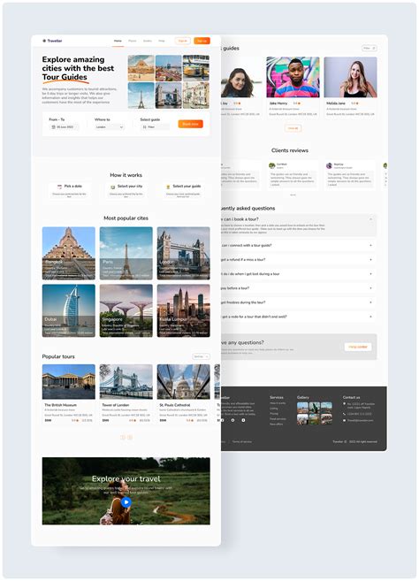Click the star rating icon for Melida Jane
Viewport: 419px width, 581px height.
[x=357, y=103]
